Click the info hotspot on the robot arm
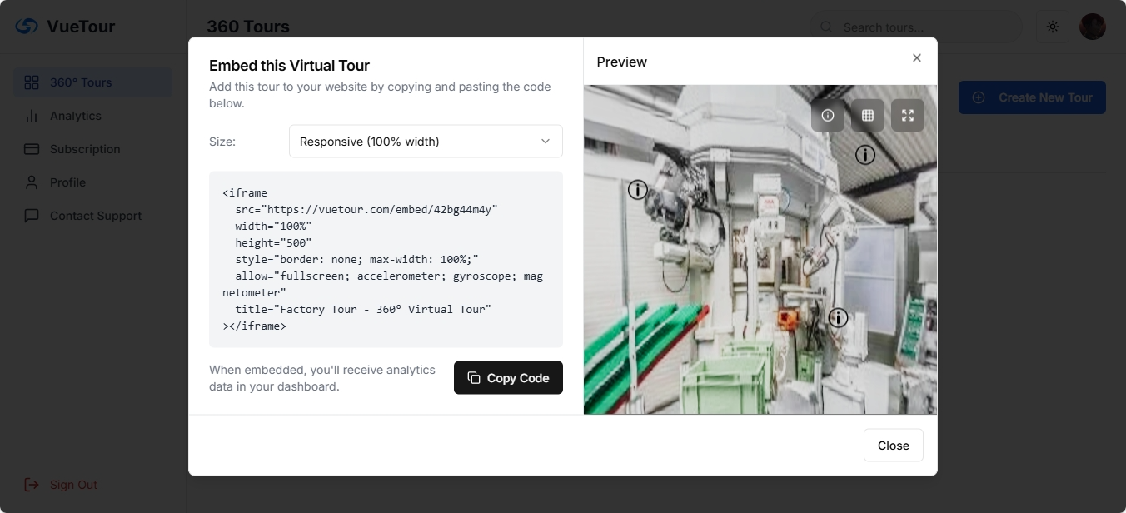This screenshot has width=1126, height=513. tap(638, 190)
